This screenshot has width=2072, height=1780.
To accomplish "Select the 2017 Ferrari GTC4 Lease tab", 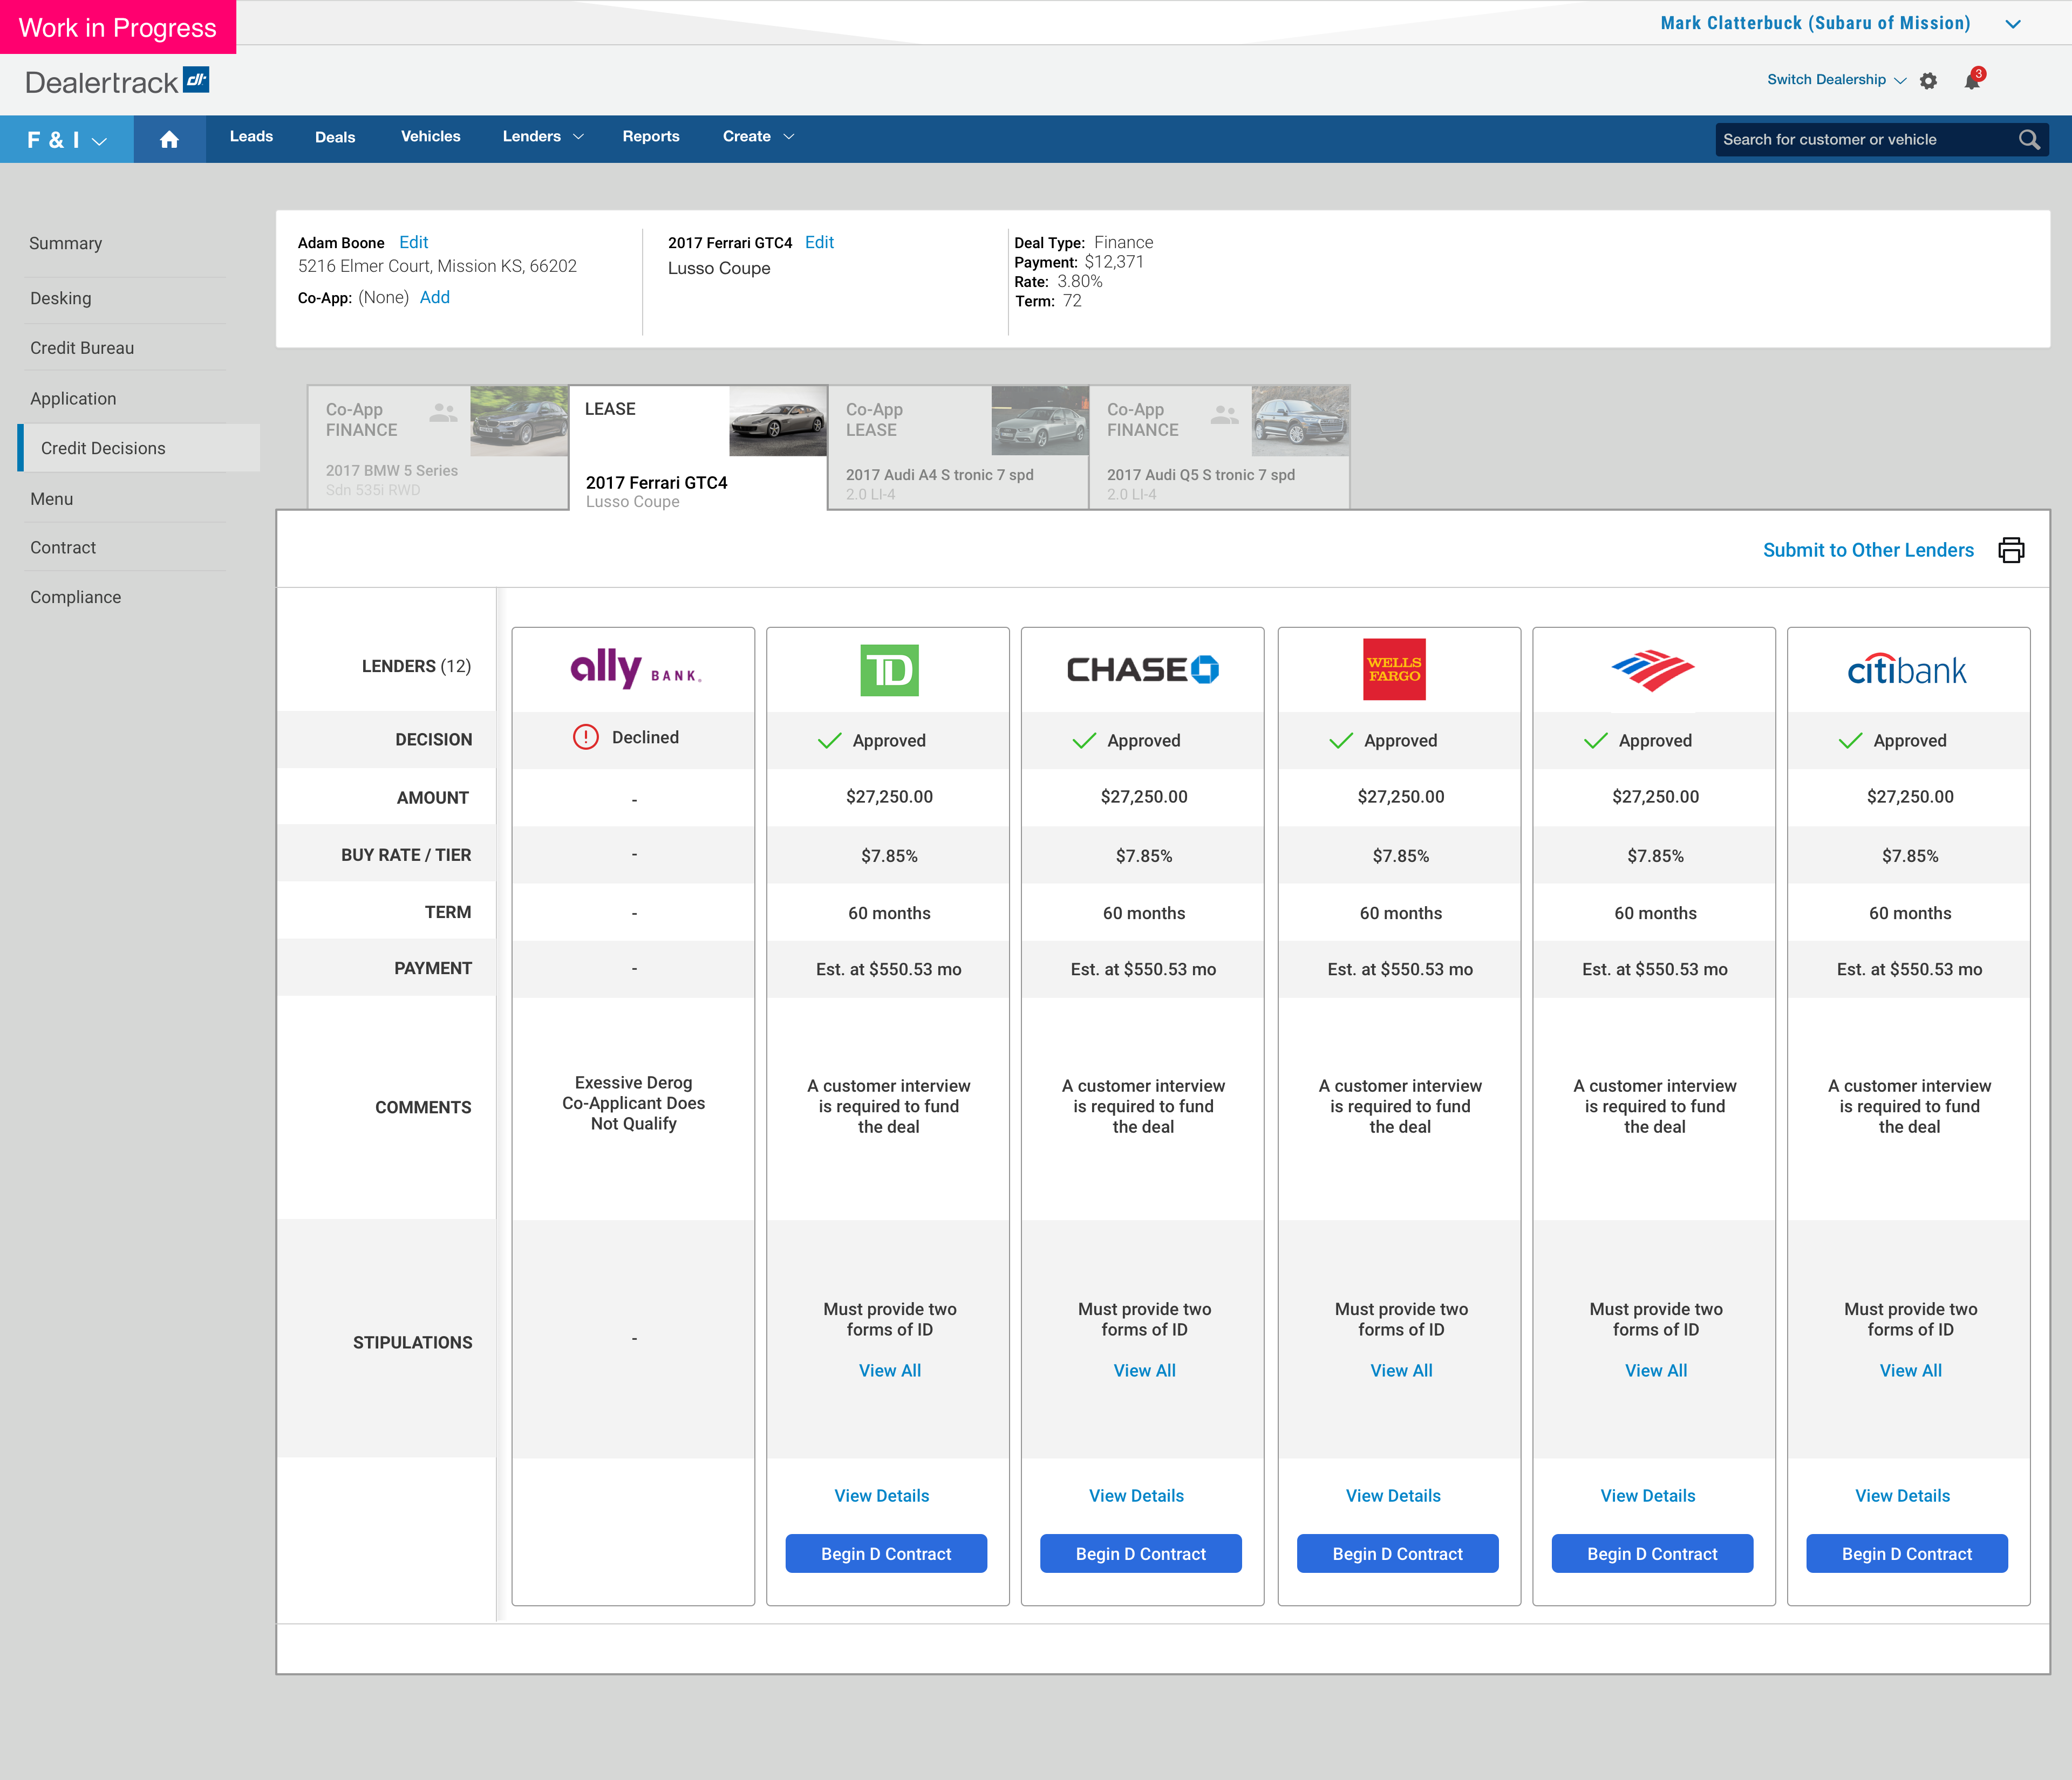I will pyautogui.click(x=698, y=448).
